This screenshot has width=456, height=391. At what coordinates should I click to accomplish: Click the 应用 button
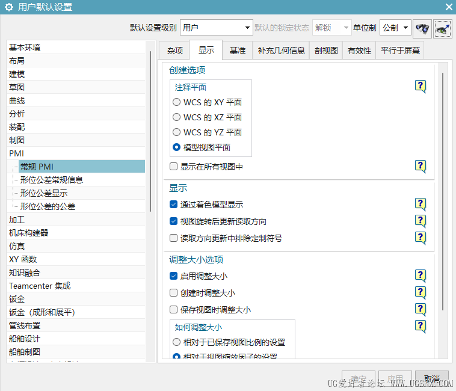(x=395, y=379)
